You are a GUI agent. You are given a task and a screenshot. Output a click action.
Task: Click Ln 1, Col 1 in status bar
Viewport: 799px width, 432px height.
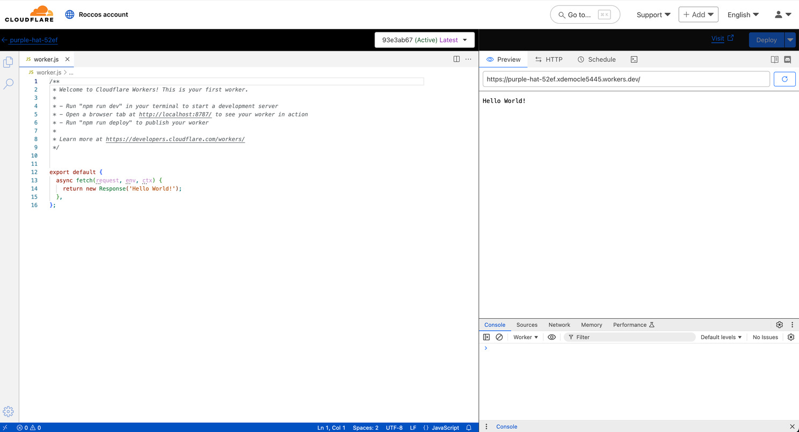pos(331,428)
